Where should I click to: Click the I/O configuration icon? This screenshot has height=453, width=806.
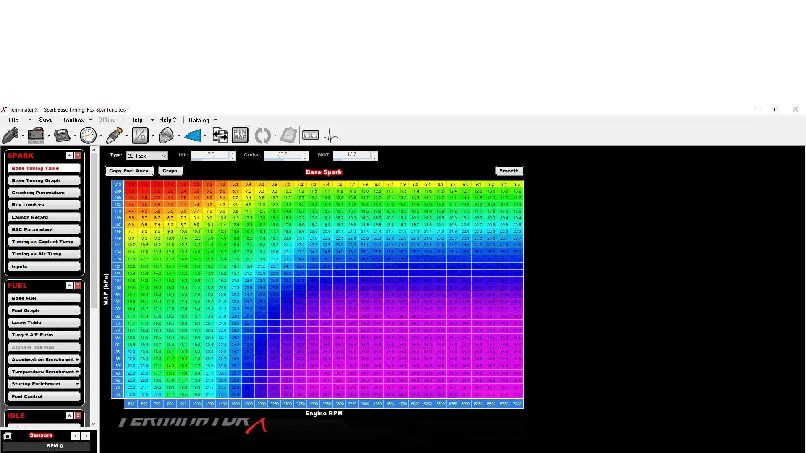pyautogui.click(x=140, y=135)
